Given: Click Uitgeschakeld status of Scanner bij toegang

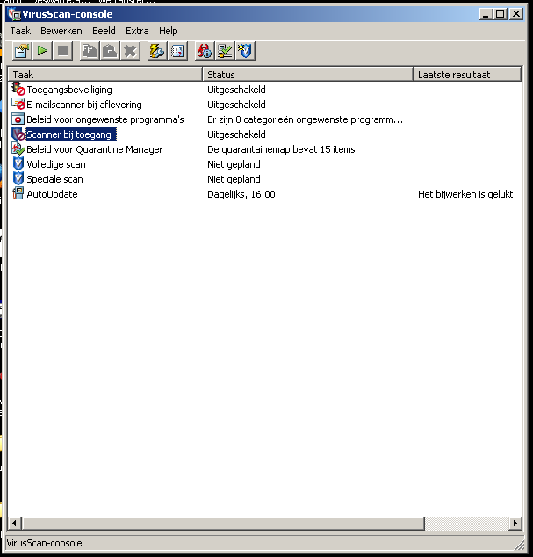Looking at the screenshot, I should click(x=236, y=134).
